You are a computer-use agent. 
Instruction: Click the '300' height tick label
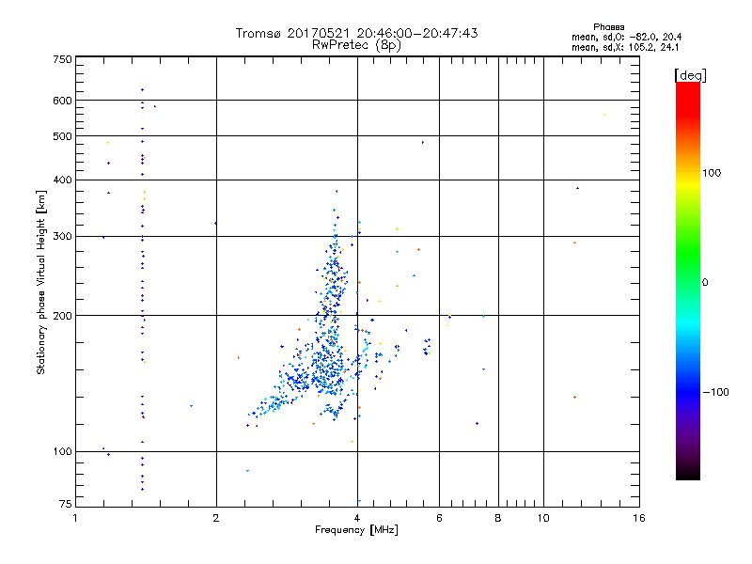click(x=62, y=236)
